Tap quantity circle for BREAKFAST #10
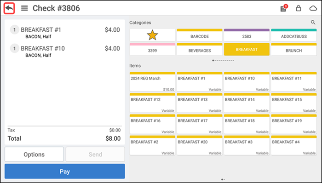The height and width of the screenshot is (183, 322). click(x=15, y=49)
